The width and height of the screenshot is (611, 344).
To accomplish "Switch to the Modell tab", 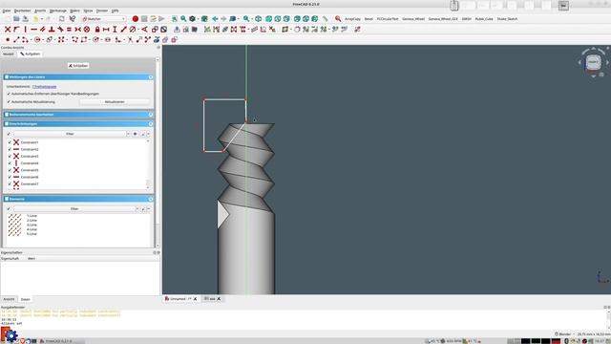I will point(9,54).
